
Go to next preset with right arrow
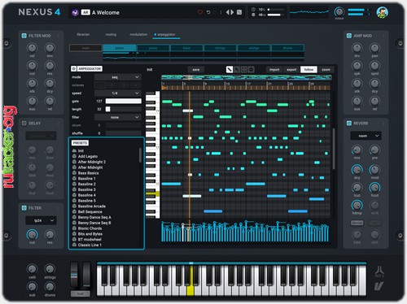click(x=232, y=12)
